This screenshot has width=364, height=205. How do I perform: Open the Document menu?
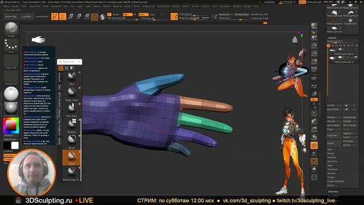tap(35, 6)
